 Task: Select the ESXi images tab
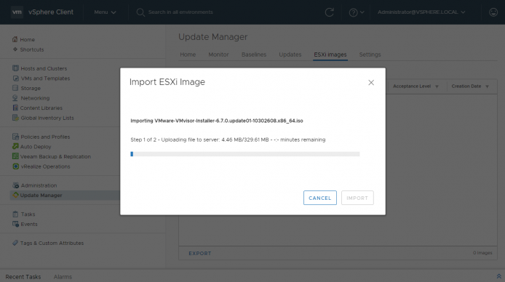coord(330,55)
